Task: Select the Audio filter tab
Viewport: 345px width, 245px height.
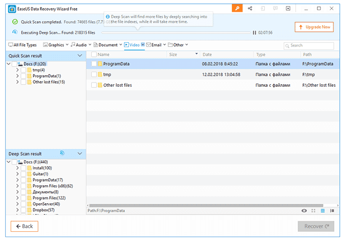Action: (79, 45)
